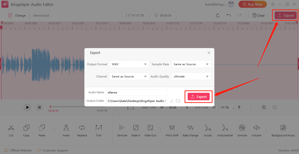
Task: Click the silence.mp3 file name
Action: 41,15
